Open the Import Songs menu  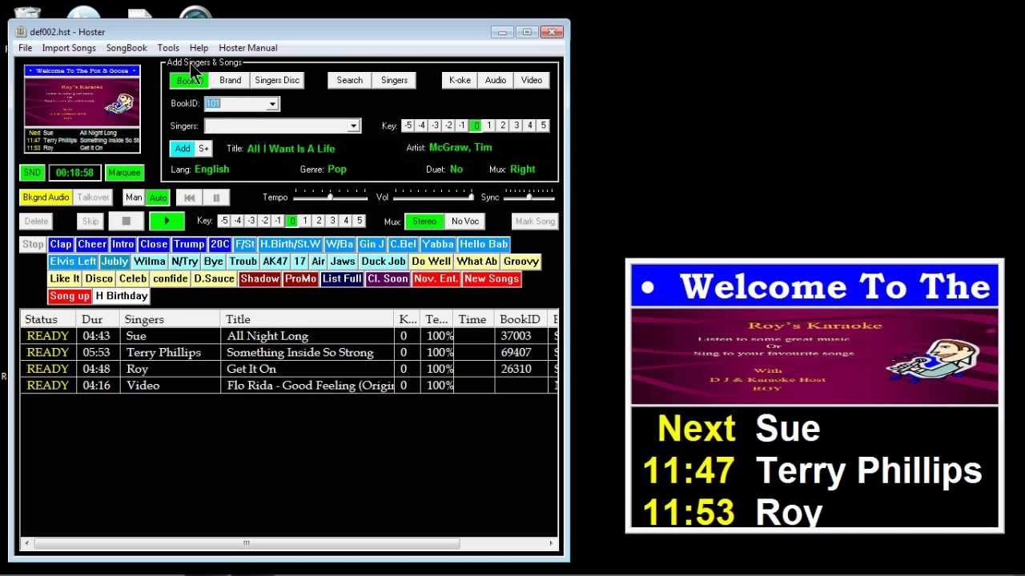(x=69, y=48)
